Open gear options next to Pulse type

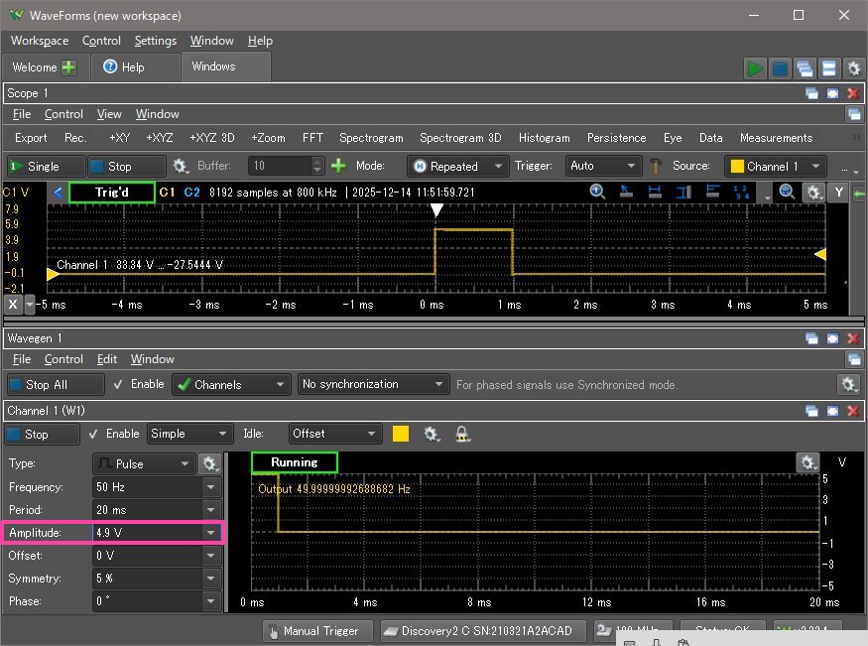(x=209, y=463)
